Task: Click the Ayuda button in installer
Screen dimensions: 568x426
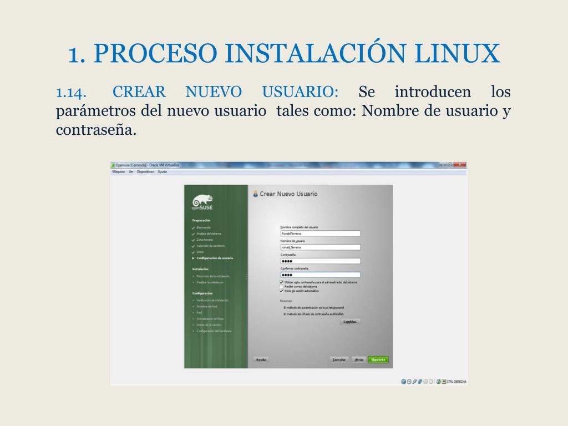Action: click(261, 359)
